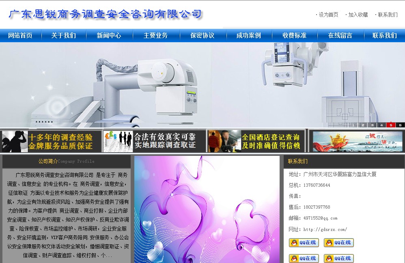The height and width of the screenshot is (263, 405).
Task: View 成功案例 from the nav bar
Action: (248, 35)
